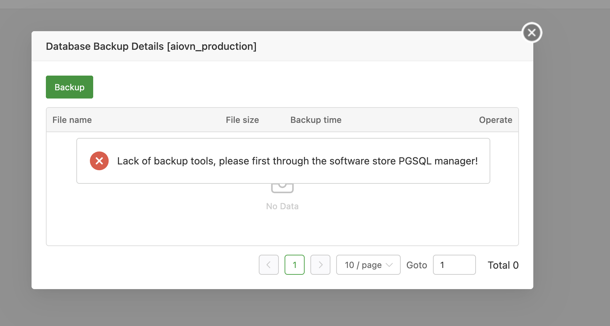Image resolution: width=610 pixels, height=326 pixels.
Task: Click the red error icon in the alert
Action: [99, 161]
